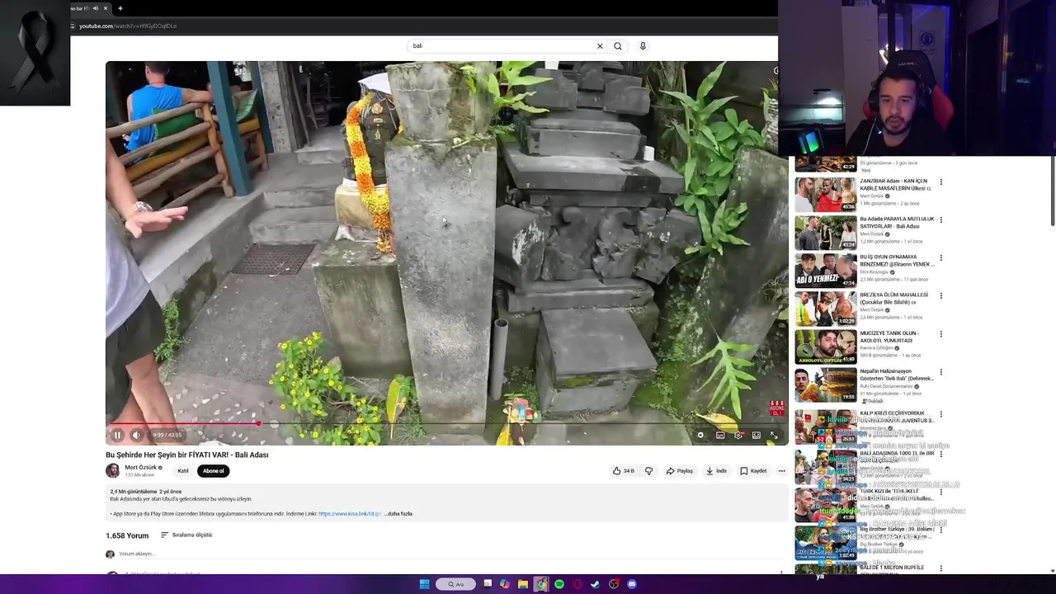This screenshot has height=594, width=1056.
Task: Open options menu for BREZİLYA ÖLÜM MAHALLESİ
Action: point(940,296)
